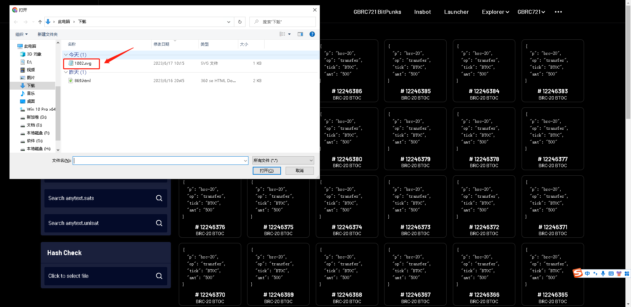
Task: Open the three-dots more menu
Action: pyautogui.click(x=558, y=12)
